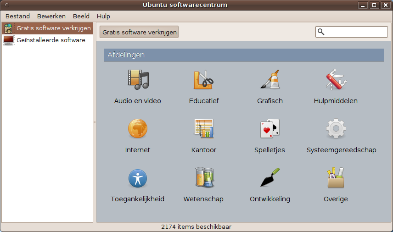The image size is (393, 232).
Task: Open the Hulpmiddelen pocket knife icon
Action: [x=336, y=80]
